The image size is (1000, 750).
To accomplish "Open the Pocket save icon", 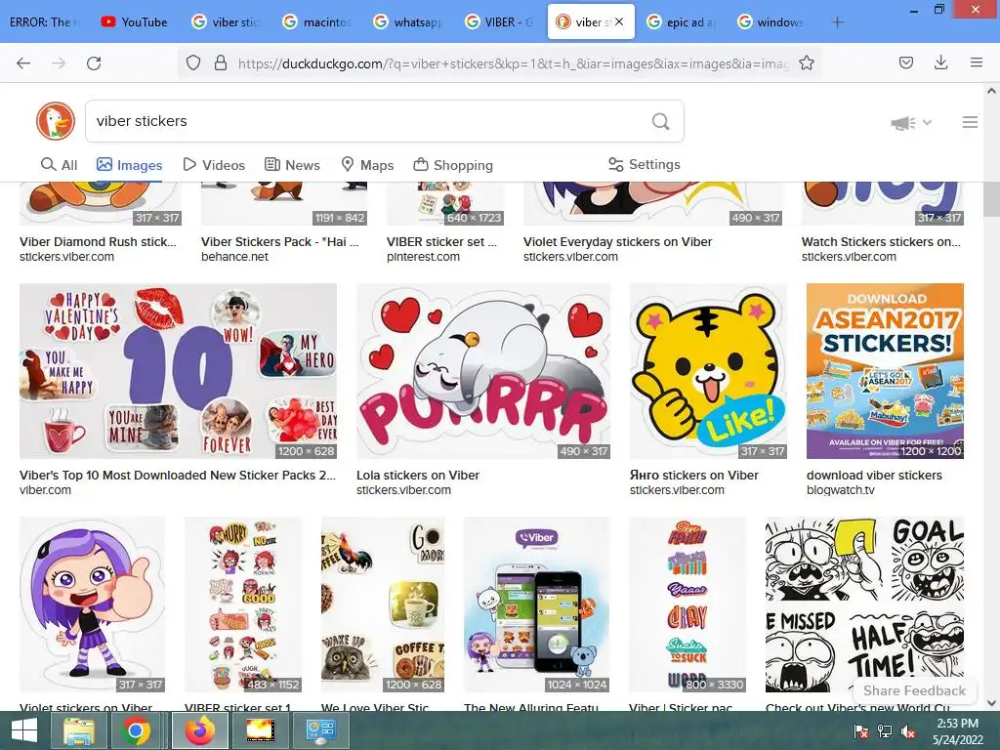I will point(905,62).
